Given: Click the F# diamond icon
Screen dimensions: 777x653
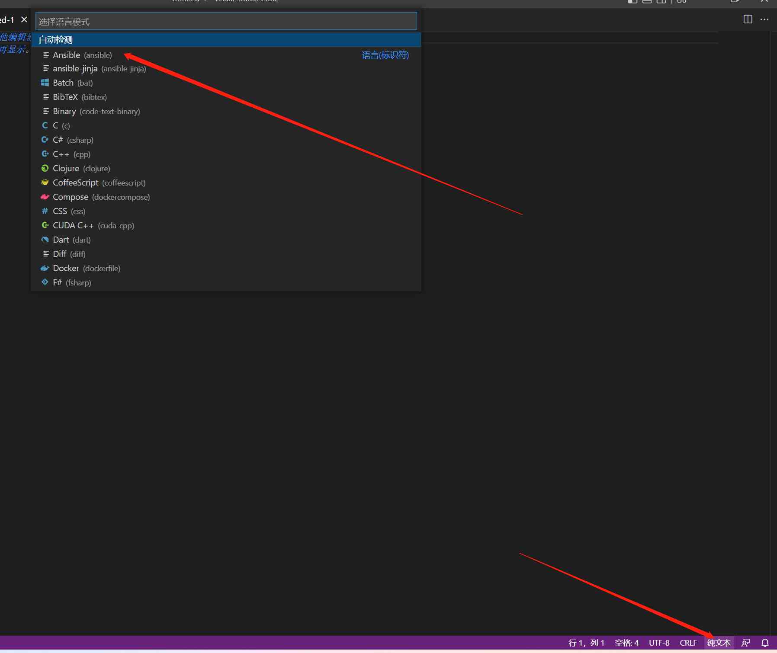Looking at the screenshot, I should [x=45, y=282].
